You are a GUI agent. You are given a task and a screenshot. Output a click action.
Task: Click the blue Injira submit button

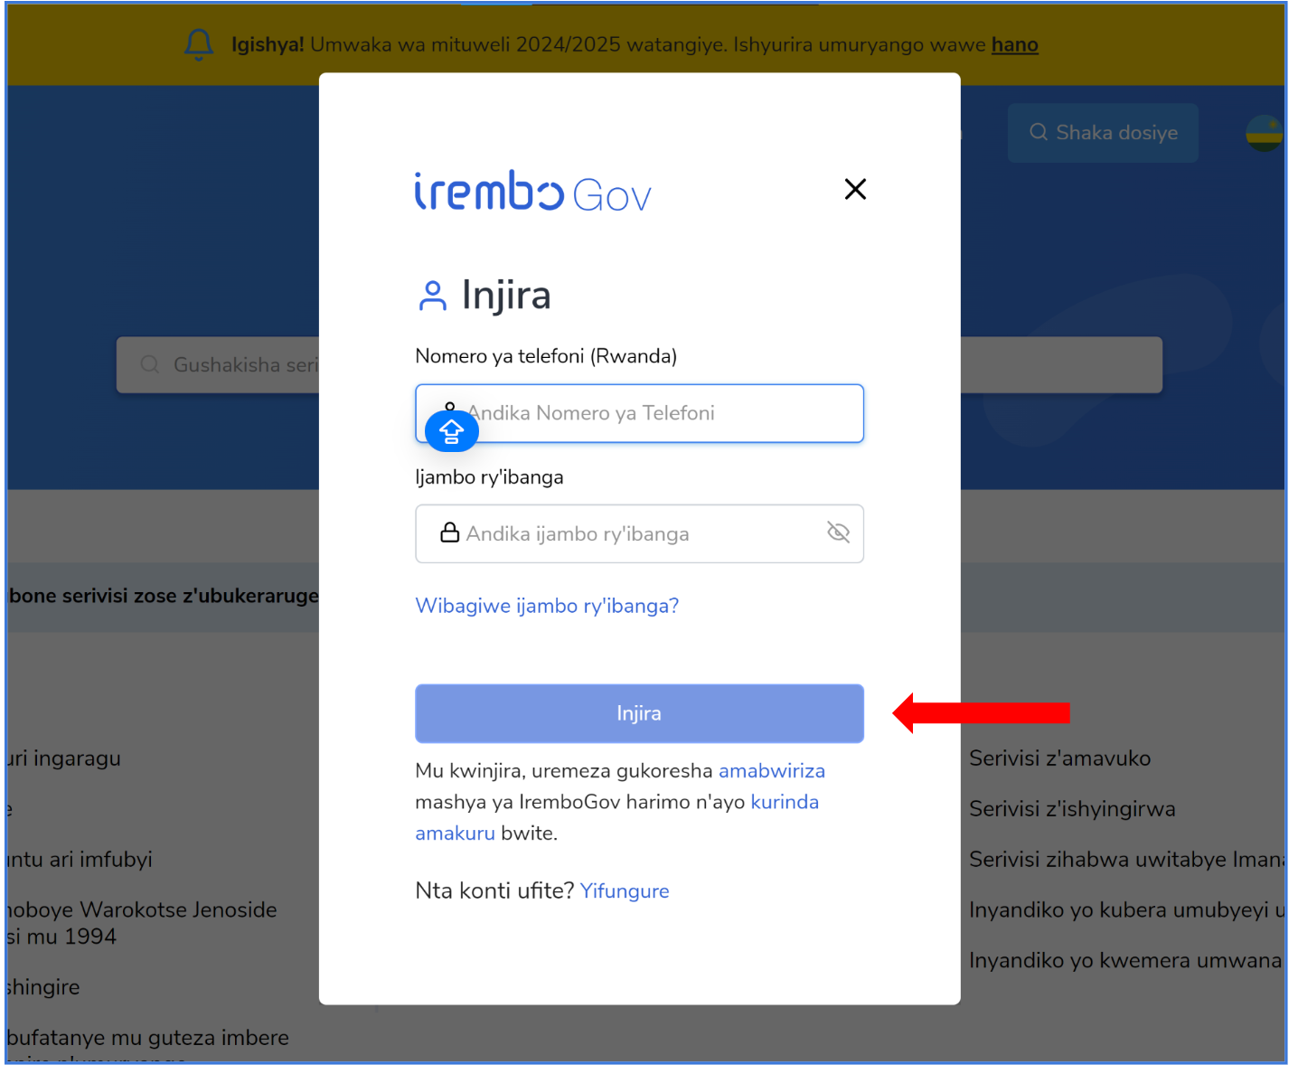coord(639,713)
